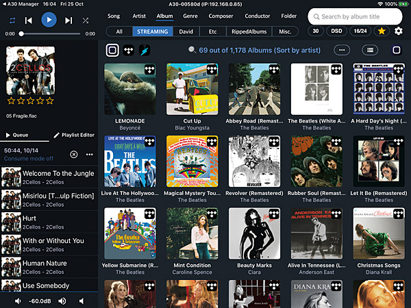Open the queue three-dot menu
411x308 pixels.
(x=89, y=155)
